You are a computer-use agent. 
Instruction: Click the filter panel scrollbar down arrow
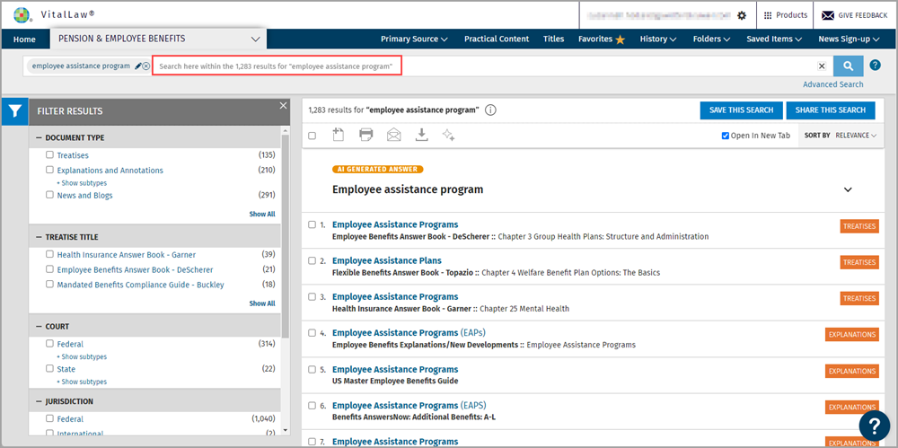(x=286, y=431)
